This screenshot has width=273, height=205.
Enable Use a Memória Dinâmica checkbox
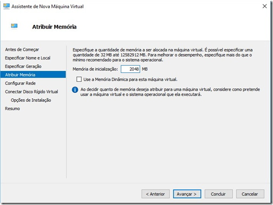[x=79, y=79]
